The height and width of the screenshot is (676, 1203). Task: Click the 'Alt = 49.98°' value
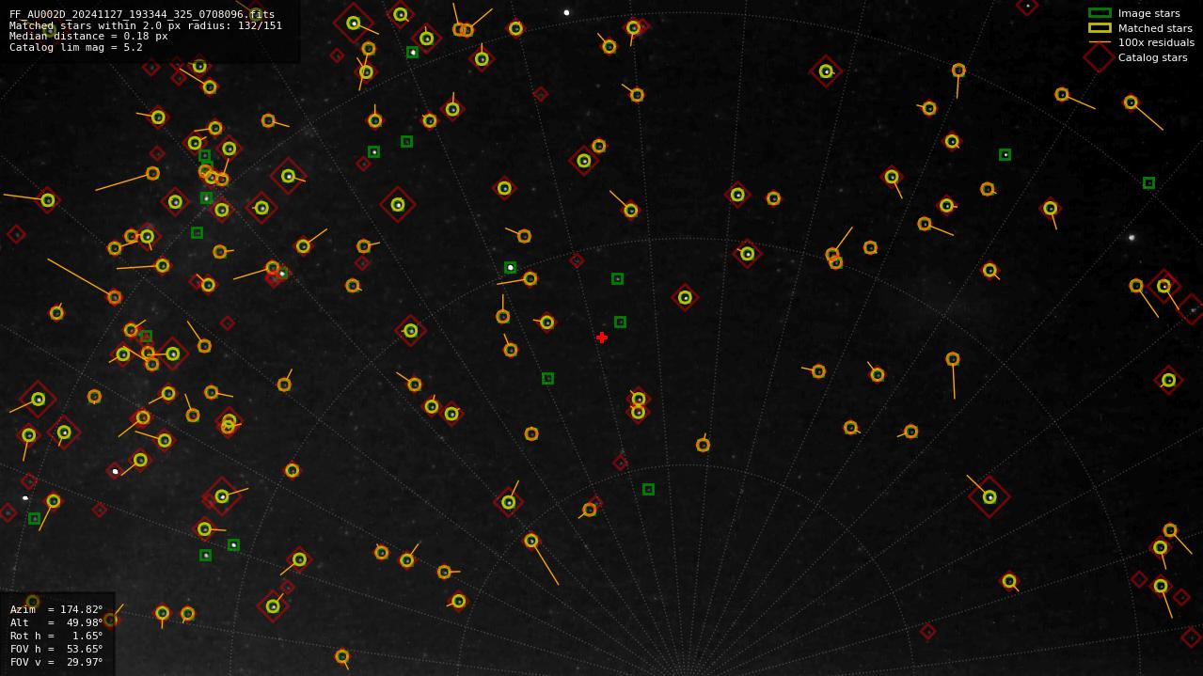point(56,622)
